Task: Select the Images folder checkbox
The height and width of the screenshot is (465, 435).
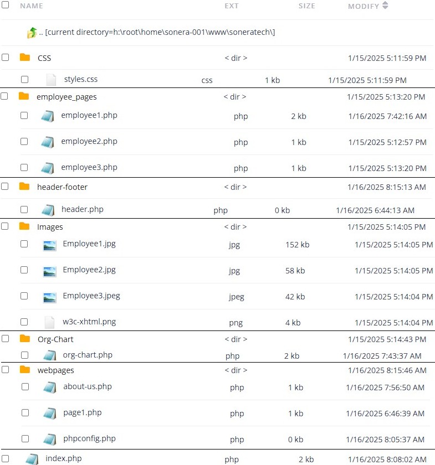Action: [x=6, y=226]
